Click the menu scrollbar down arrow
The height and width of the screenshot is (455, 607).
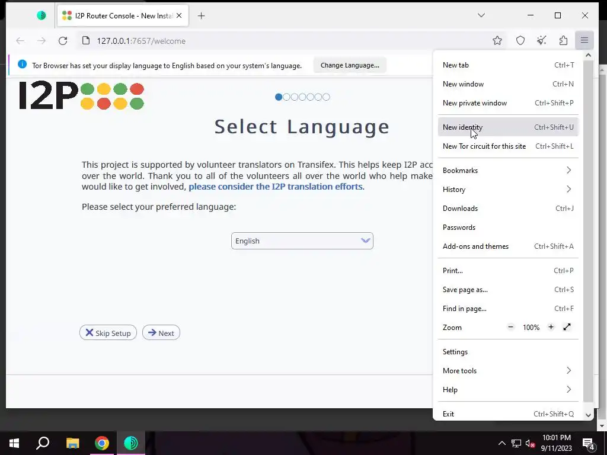(x=589, y=415)
